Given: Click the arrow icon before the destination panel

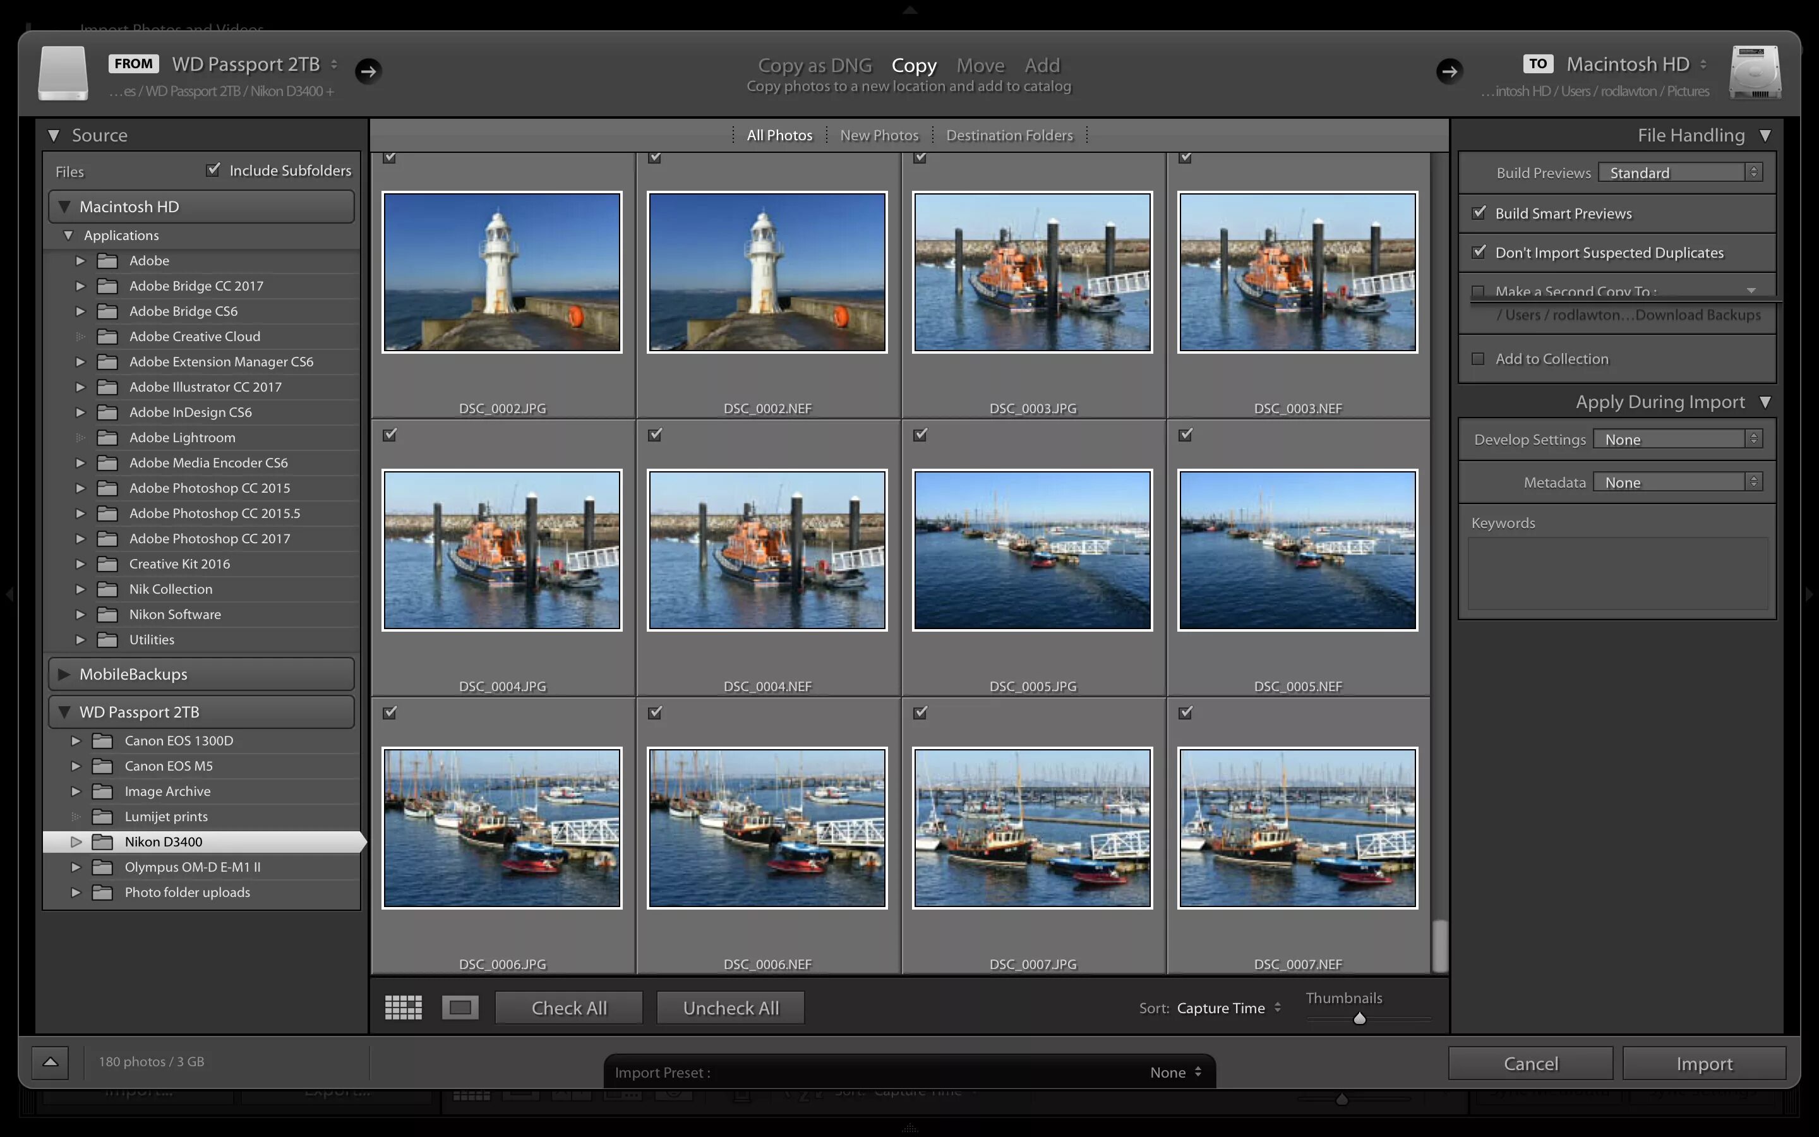Looking at the screenshot, I should (x=1449, y=72).
